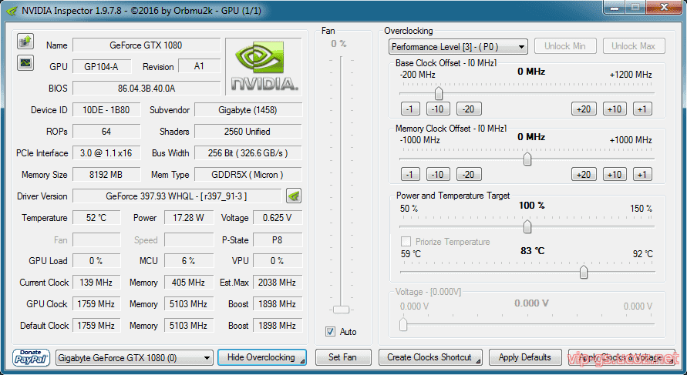The width and height of the screenshot is (687, 375).
Task: Click the BIOS field 86.04.3B.40.0A
Action: [146, 89]
